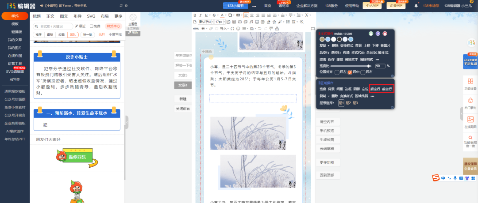Collapse the left style panel handle

(x=127, y=123)
